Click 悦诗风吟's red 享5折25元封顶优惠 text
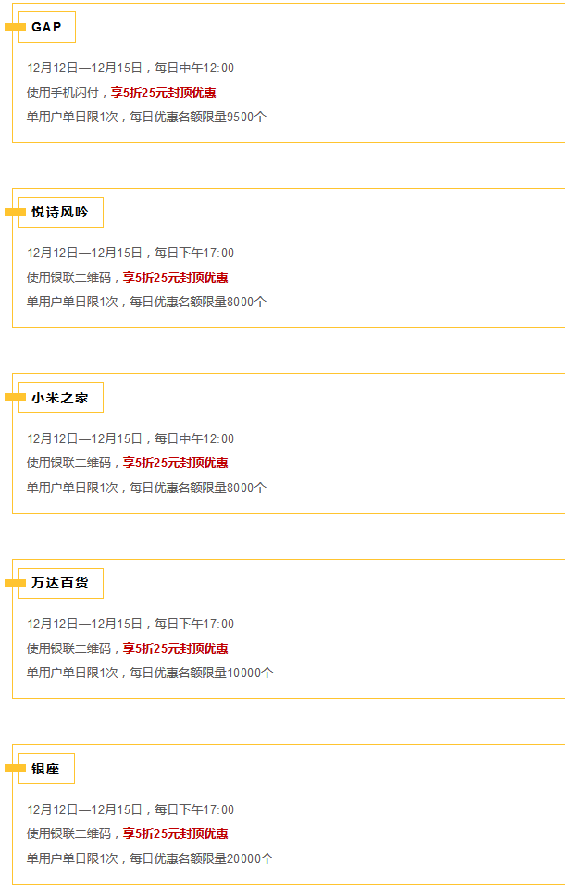This screenshot has height=889, width=571. (176, 278)
